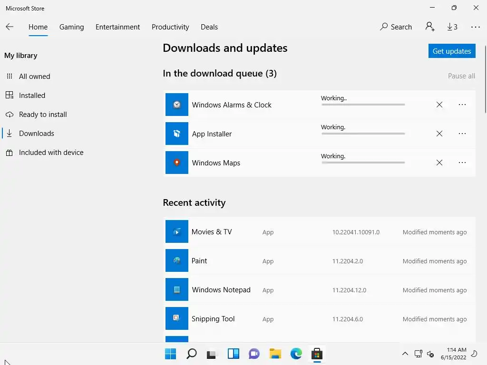Click version 10.22041.10091.0 text
The height and width of the screenshot is (365, 487).
coord(356,232)
